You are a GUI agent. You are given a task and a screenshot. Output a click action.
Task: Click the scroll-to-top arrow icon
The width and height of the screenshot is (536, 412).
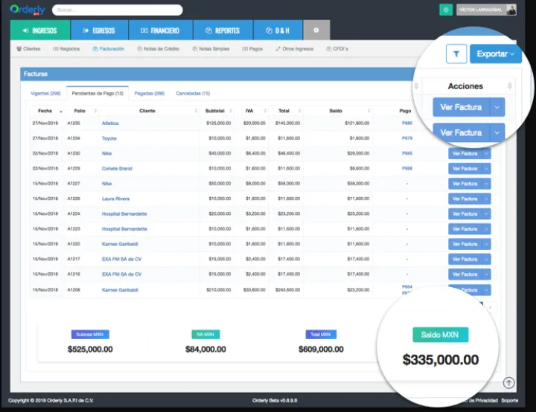pyautogui.click(x=508, y=383)
